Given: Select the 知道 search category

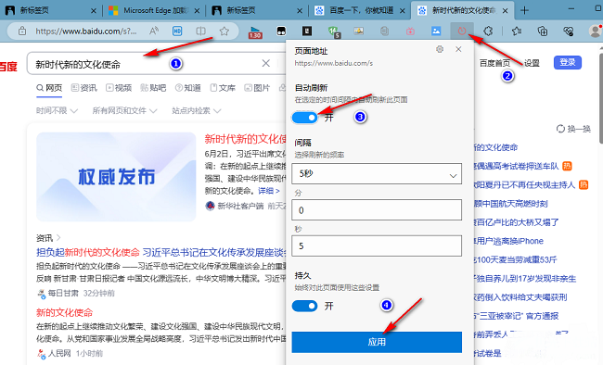Looking at the screenshot, I should (x=187, y=88).
